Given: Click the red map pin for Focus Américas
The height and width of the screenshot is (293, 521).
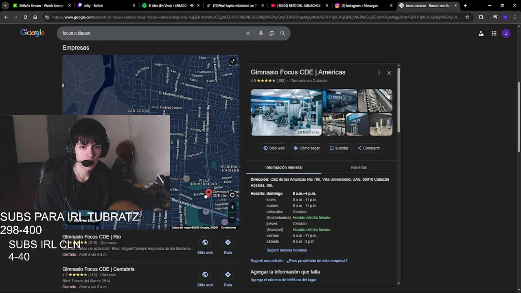Looking at the screenshot, I should tap(209, 193).
